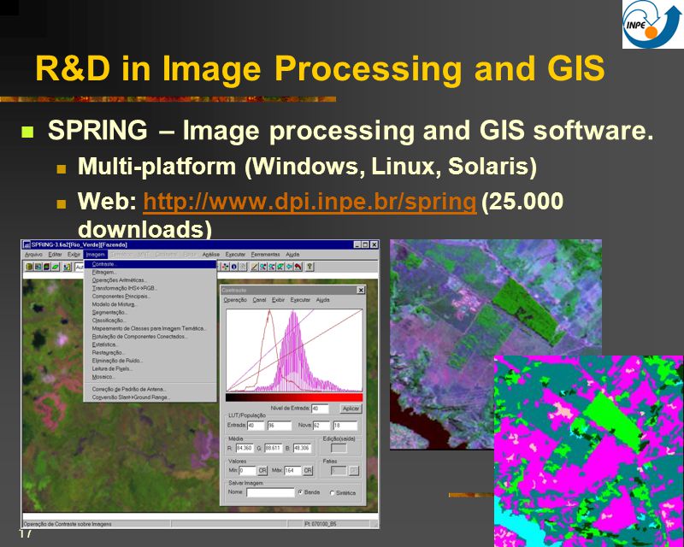The height and width of the screenshot is (547, 684).
Task: Open the Ajuda menu in SPRING menu bar
Action: 292,255
